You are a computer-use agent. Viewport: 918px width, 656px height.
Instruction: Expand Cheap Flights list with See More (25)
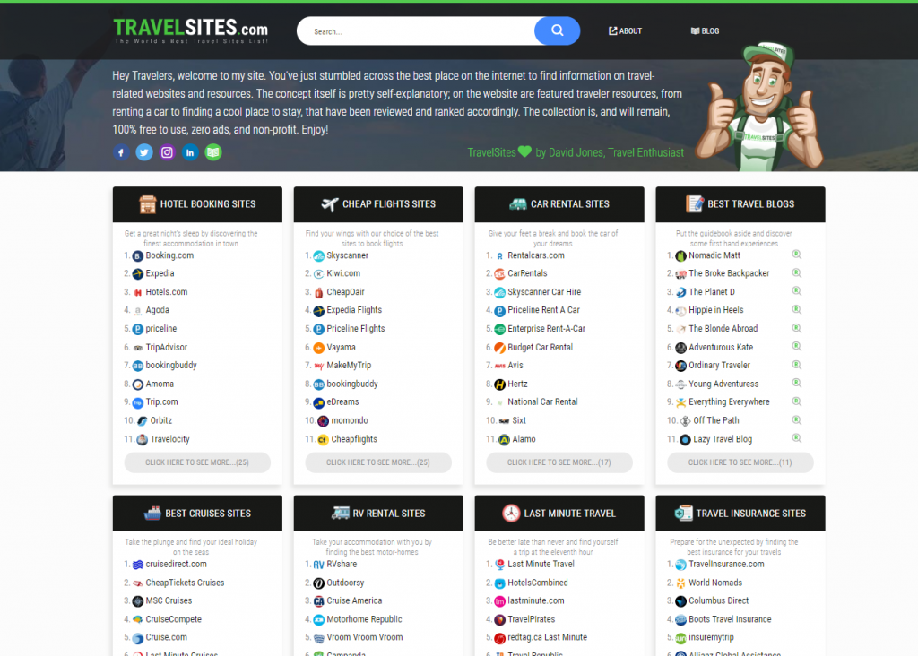click(378, 462)
